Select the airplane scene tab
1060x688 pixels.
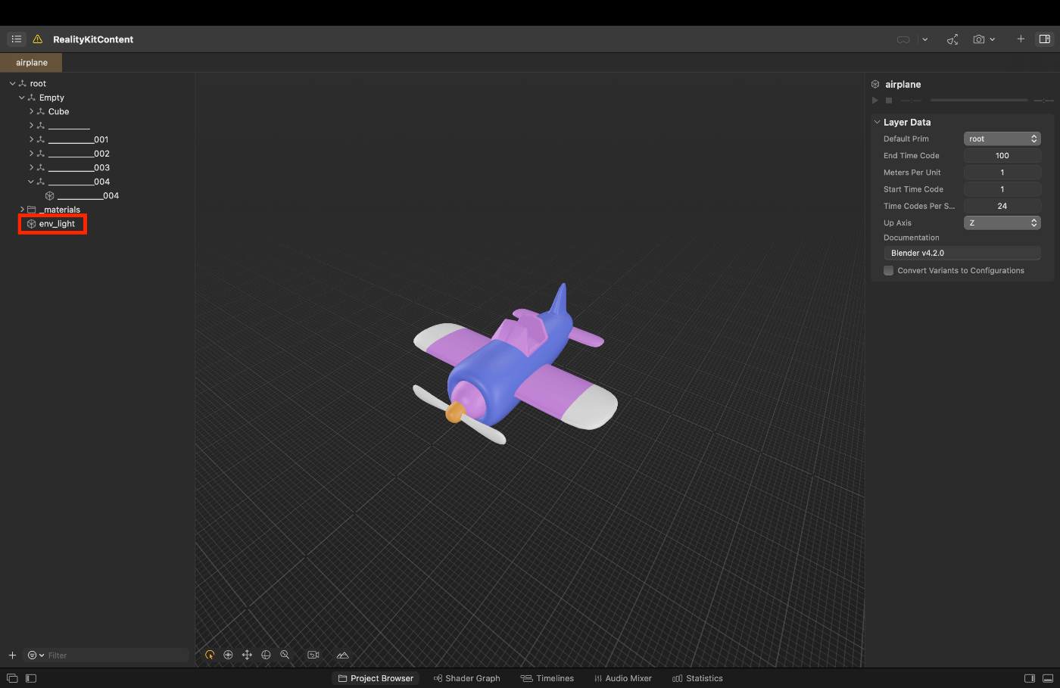pyautogui.click(x=31, y=63)
